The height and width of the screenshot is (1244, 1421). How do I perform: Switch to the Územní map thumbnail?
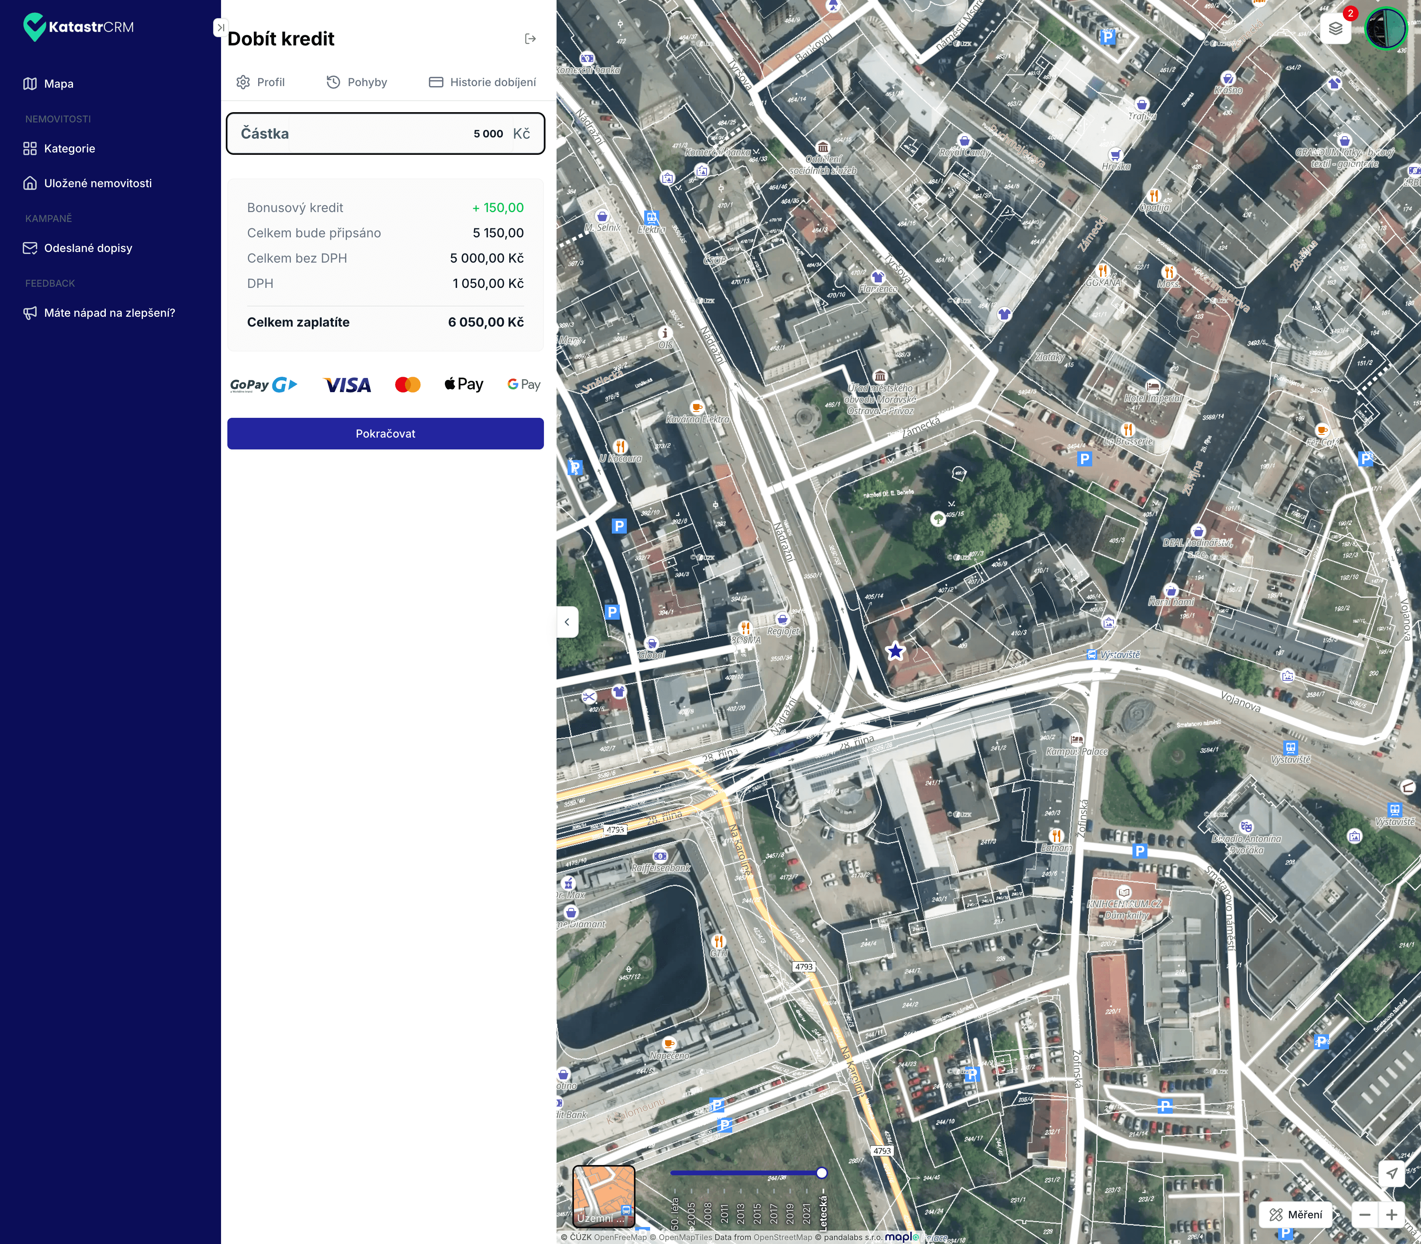tap(603, 1196)
